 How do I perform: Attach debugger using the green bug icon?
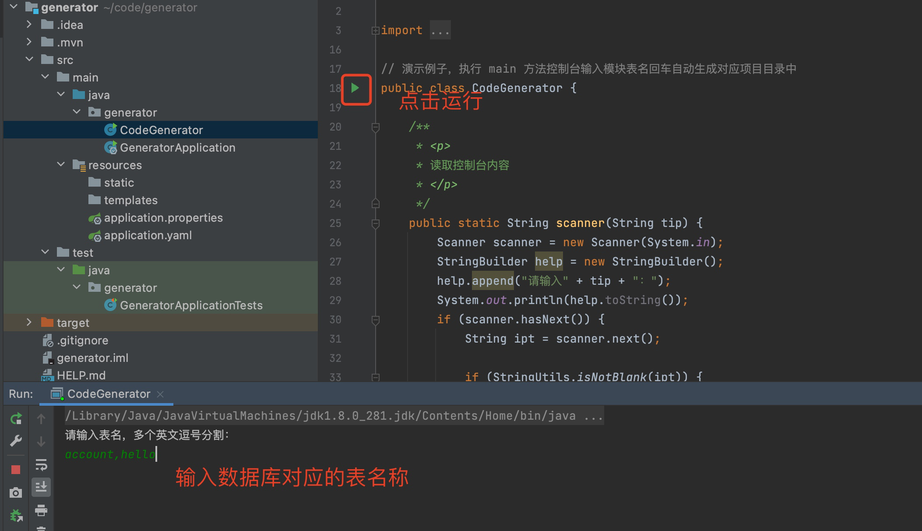point(16,515)
